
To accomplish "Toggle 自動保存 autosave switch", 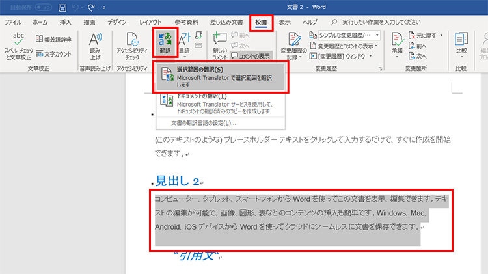I will [x=43, y=8].
